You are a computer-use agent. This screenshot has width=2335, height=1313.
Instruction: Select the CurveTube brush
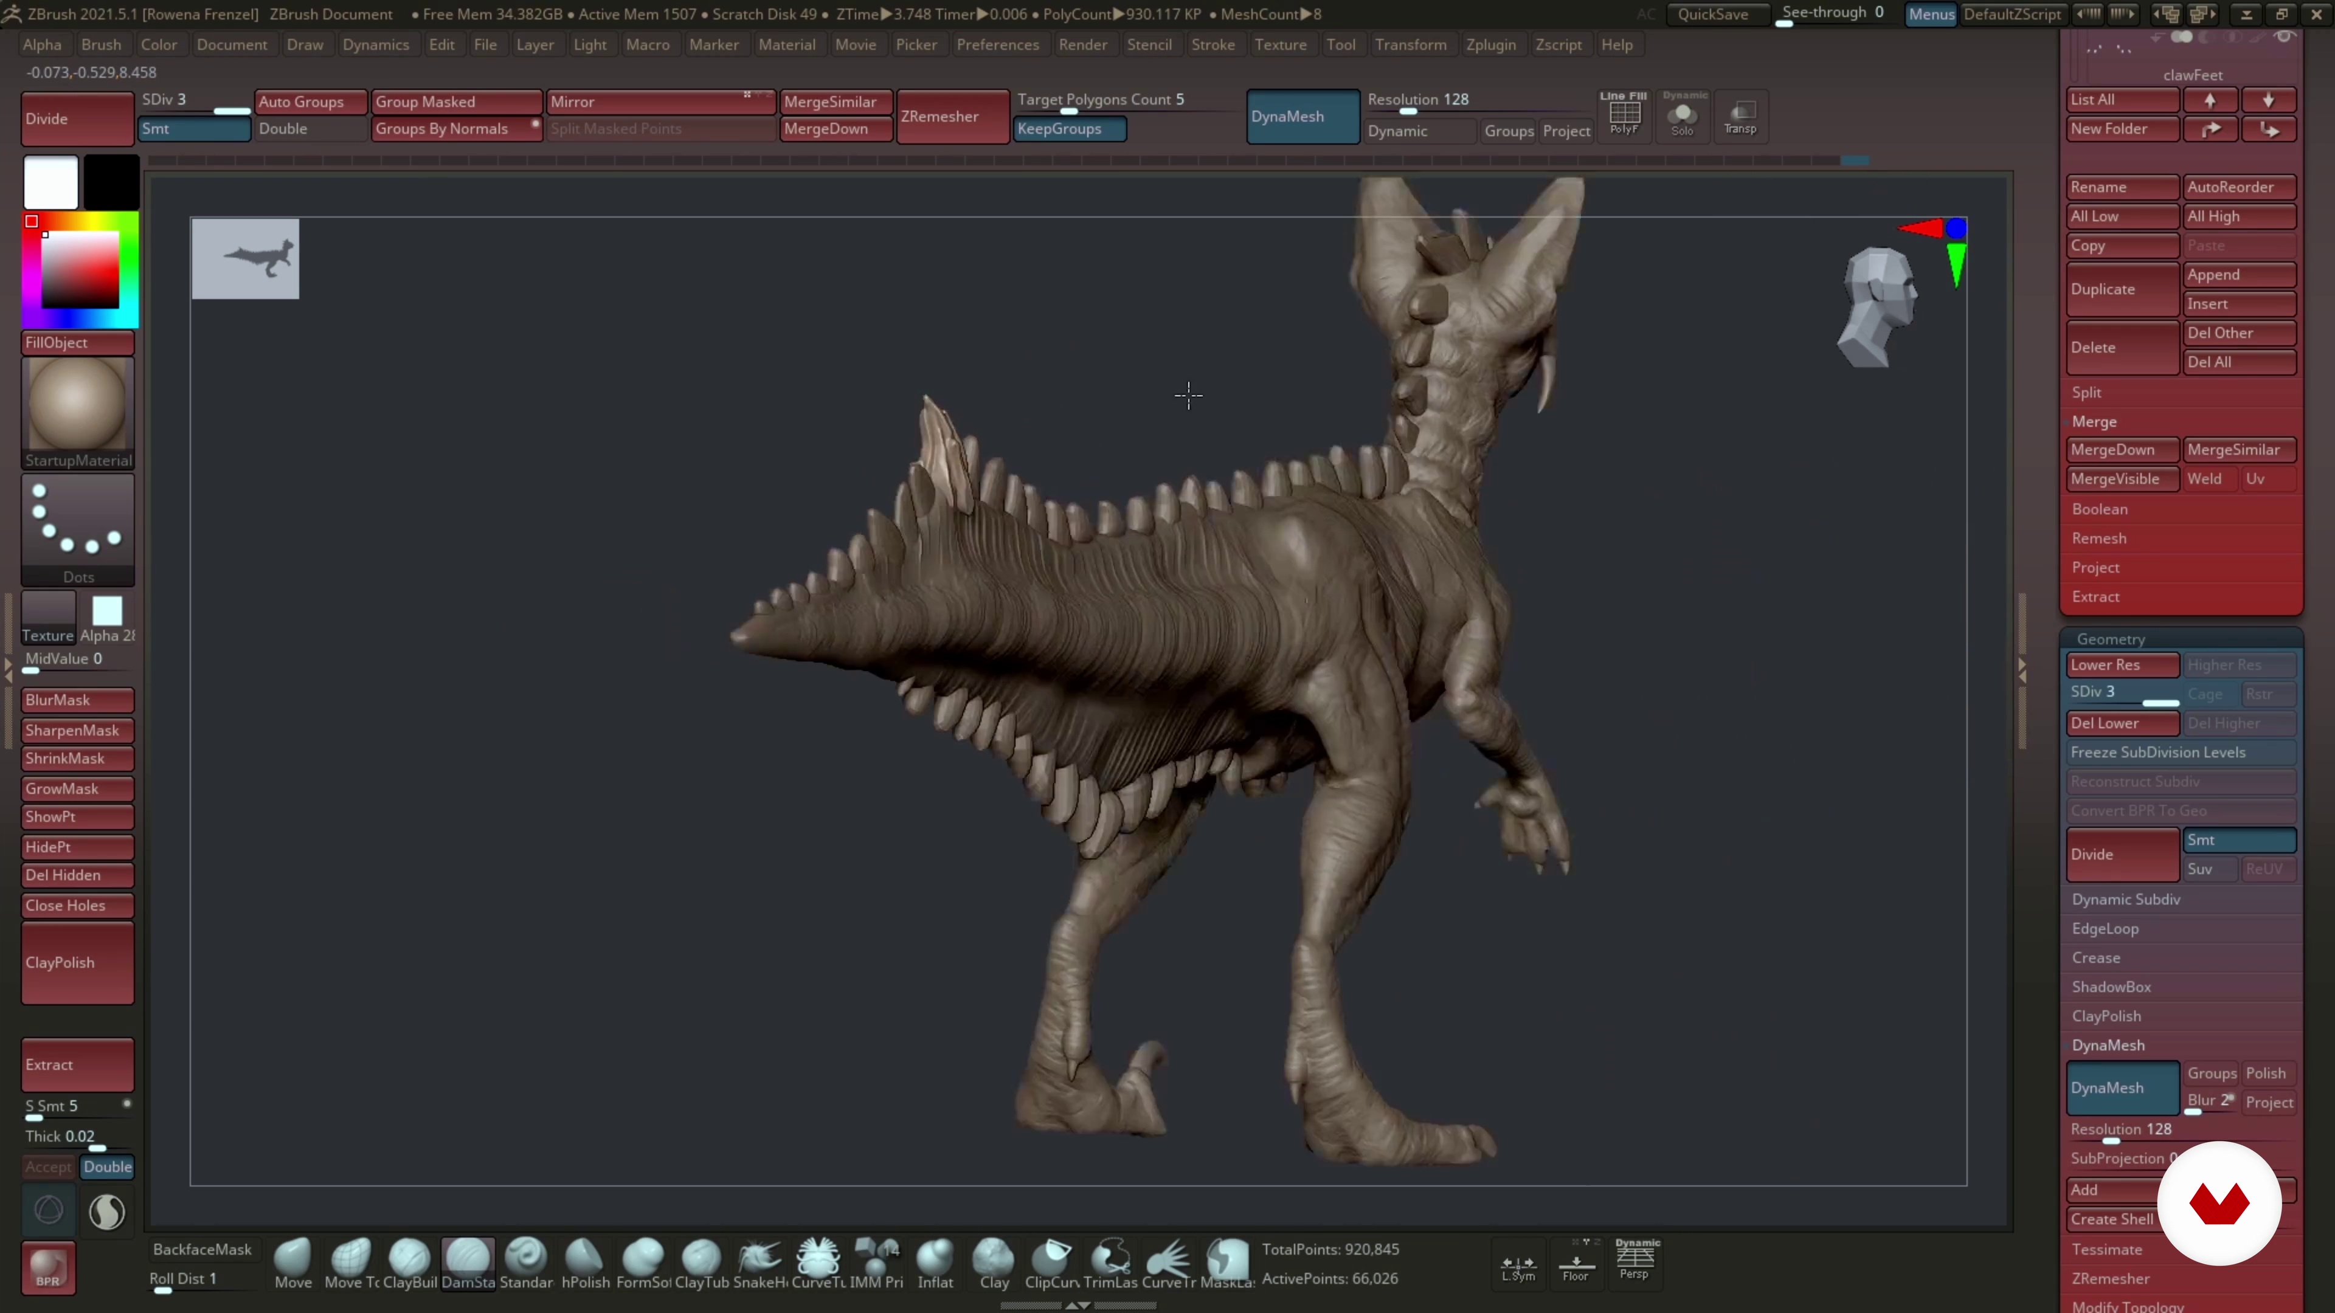(x=818, y=1263)
